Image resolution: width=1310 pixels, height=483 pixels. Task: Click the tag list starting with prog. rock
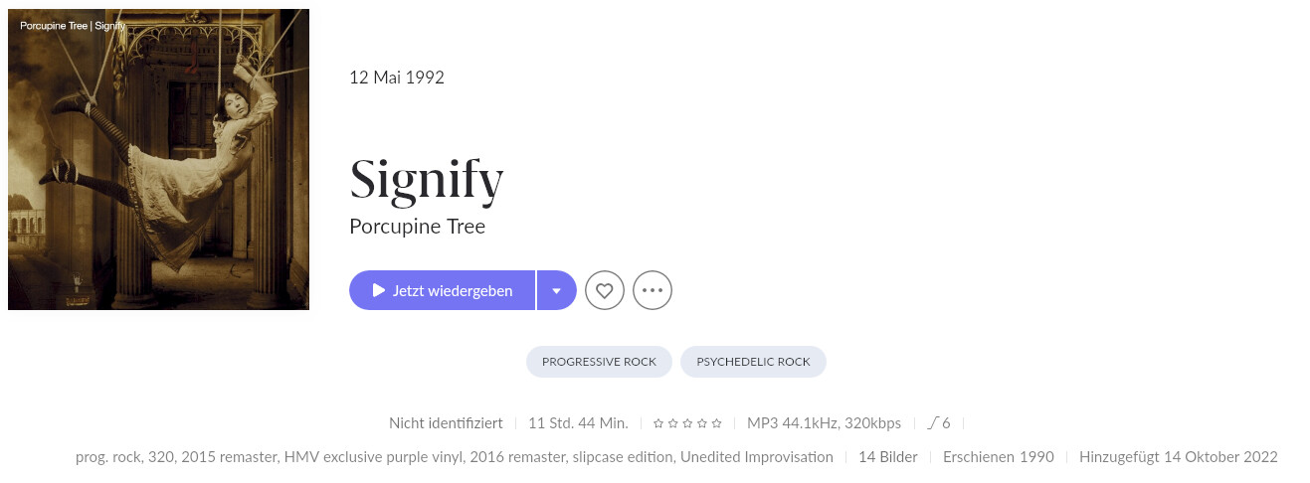point(455,457)
